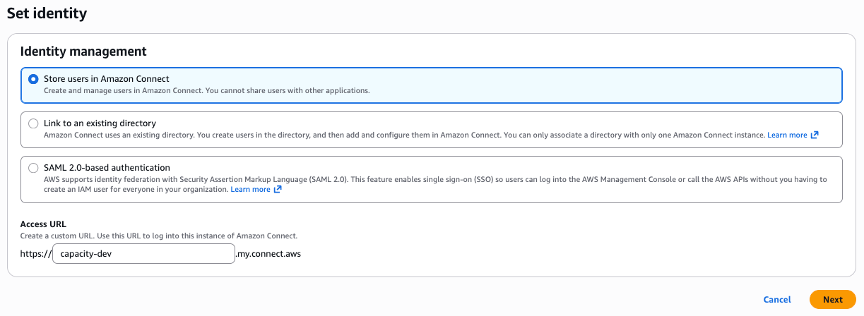
Task: Click the .my.connect.aws domain suffix text
Action: (268, 254)
